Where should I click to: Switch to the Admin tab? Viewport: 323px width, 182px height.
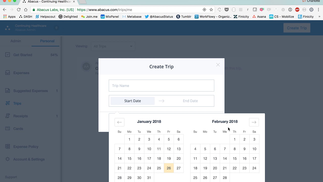point(16,41)
